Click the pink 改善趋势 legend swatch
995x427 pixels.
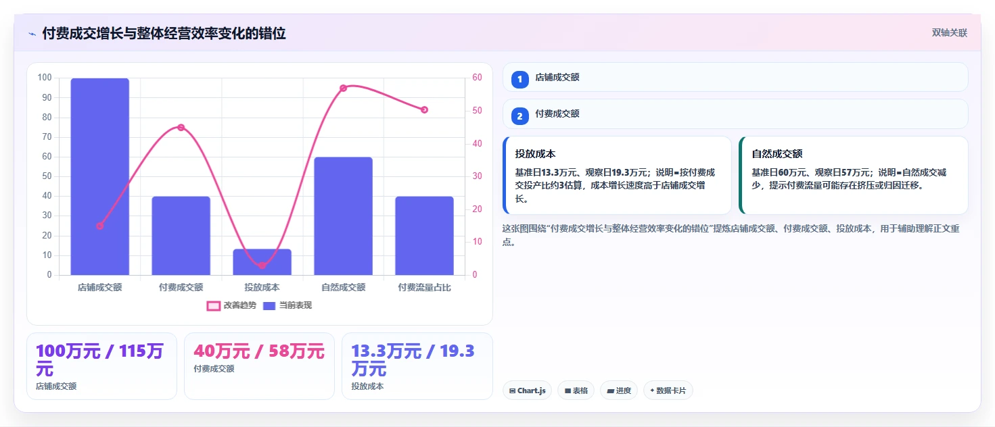click(213, 305)
